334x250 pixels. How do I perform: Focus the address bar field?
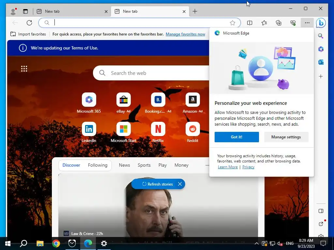point(140,23)
